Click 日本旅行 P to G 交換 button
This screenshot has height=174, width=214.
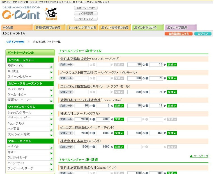click(119, 147)
